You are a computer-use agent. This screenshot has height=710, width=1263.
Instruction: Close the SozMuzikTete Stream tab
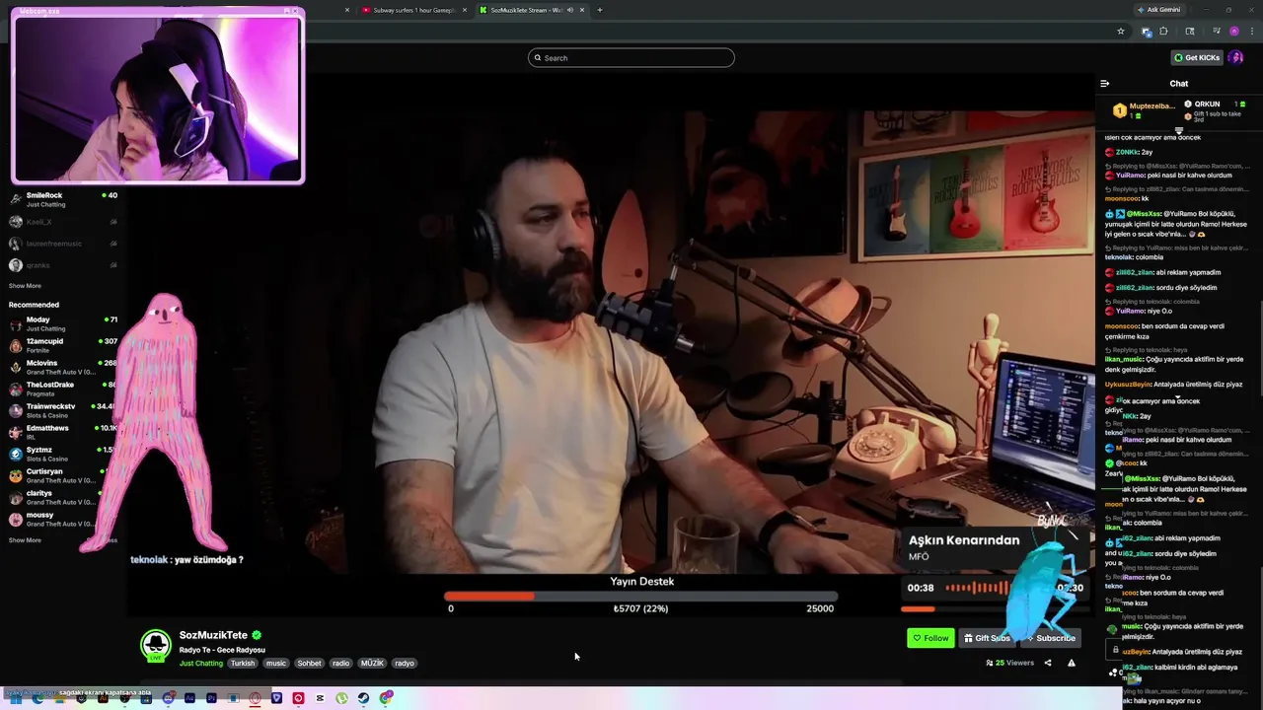582,10
